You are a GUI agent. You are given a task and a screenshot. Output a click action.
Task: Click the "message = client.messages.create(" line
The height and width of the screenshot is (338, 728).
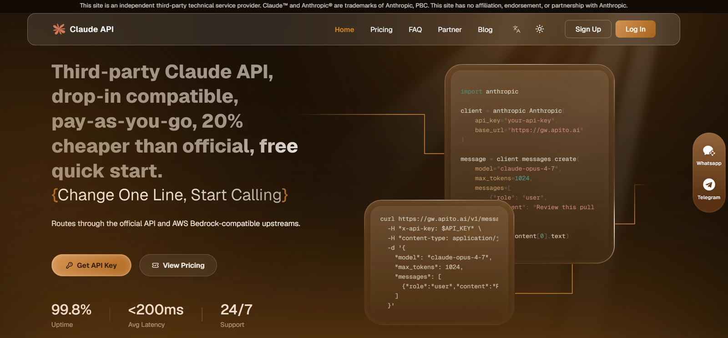520,159
